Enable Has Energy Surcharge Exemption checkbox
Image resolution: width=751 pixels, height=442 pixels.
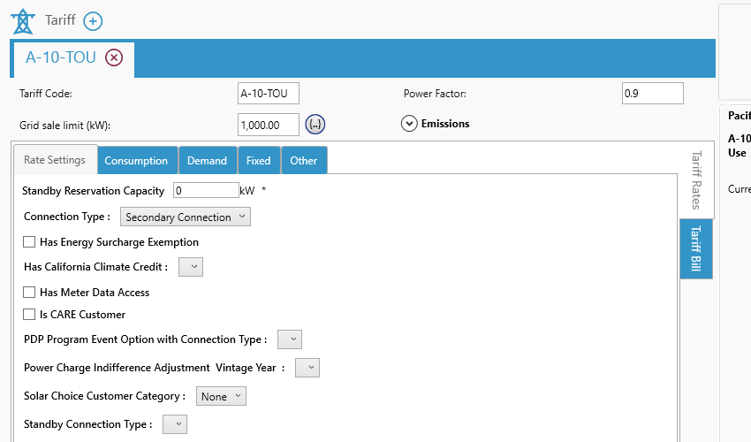tap(29, 242)
